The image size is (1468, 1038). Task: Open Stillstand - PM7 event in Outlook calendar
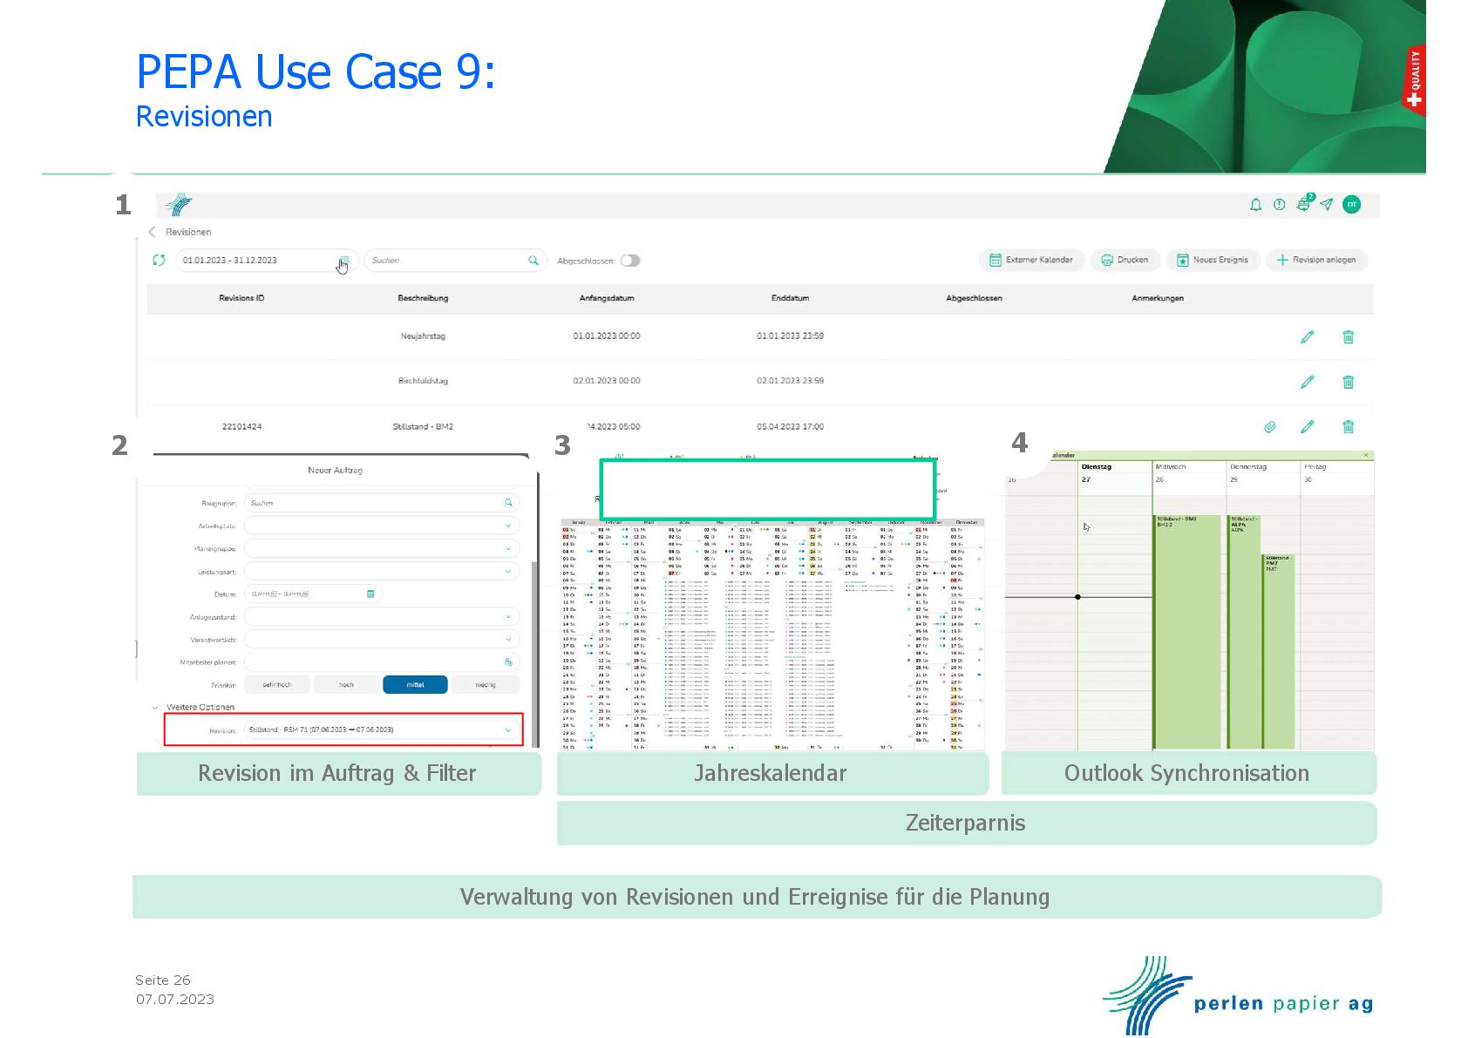[x=1279, y=652]
